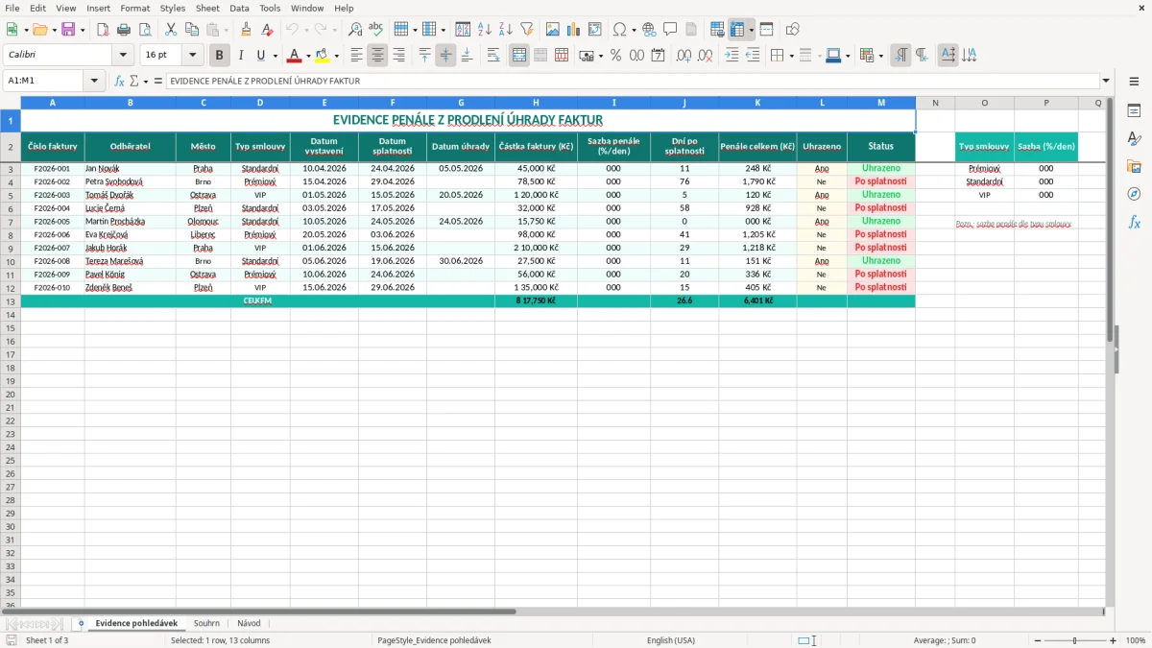1152x648 pixels.
Task: Expand the font name dropdown
Action: tap(123, 56)
